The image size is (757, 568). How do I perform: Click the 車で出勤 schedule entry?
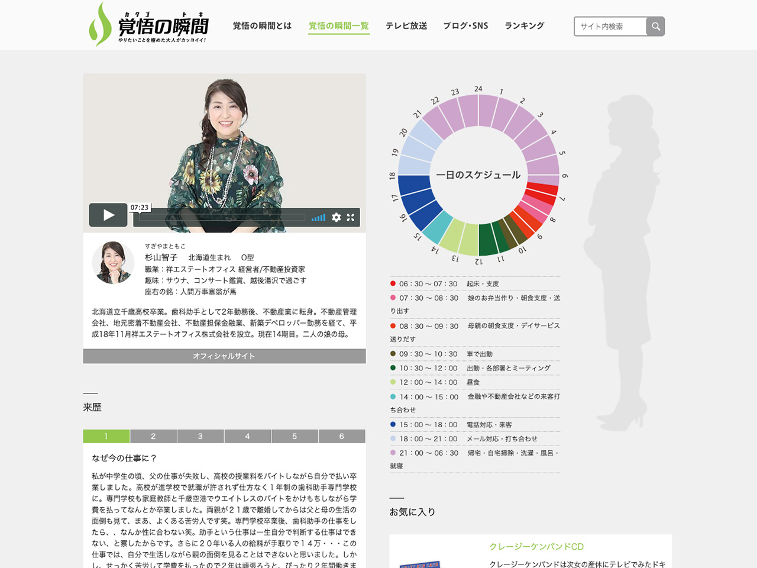click(480, 354)
